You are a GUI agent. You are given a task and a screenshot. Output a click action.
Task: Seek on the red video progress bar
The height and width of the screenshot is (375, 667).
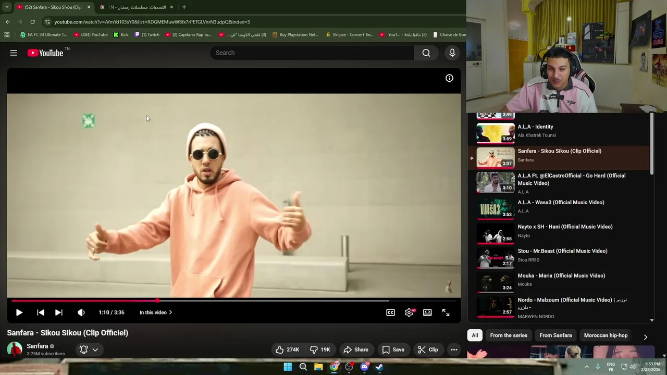point(234,301)
